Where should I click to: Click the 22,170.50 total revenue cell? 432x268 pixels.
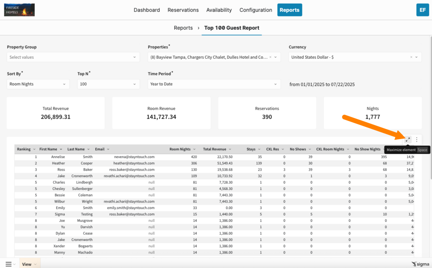pos(225,157)
